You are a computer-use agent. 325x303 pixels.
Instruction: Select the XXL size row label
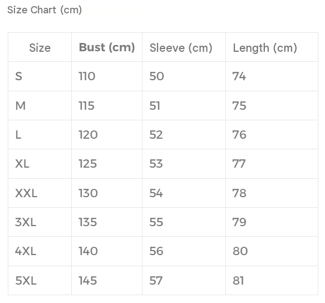[x=26, y=193]
